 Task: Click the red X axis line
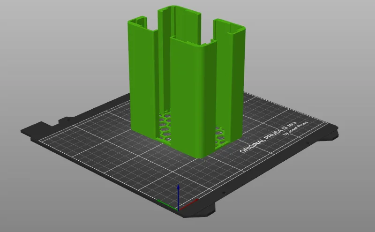pyautogui.click(x=188, y=204)
